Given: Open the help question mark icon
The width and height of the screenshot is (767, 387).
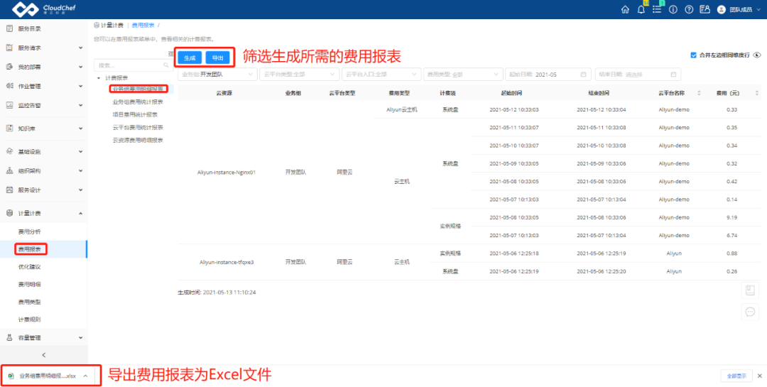Looking at the screenshot, I should [689, 9].
